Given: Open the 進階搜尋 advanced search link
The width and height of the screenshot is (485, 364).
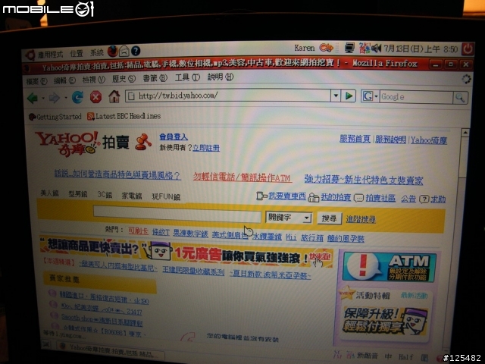Looking at the screenshot, I should coord(361,219).
